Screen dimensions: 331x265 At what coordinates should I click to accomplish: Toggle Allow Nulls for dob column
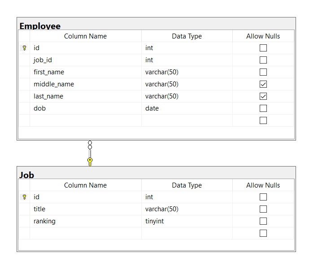263,108
